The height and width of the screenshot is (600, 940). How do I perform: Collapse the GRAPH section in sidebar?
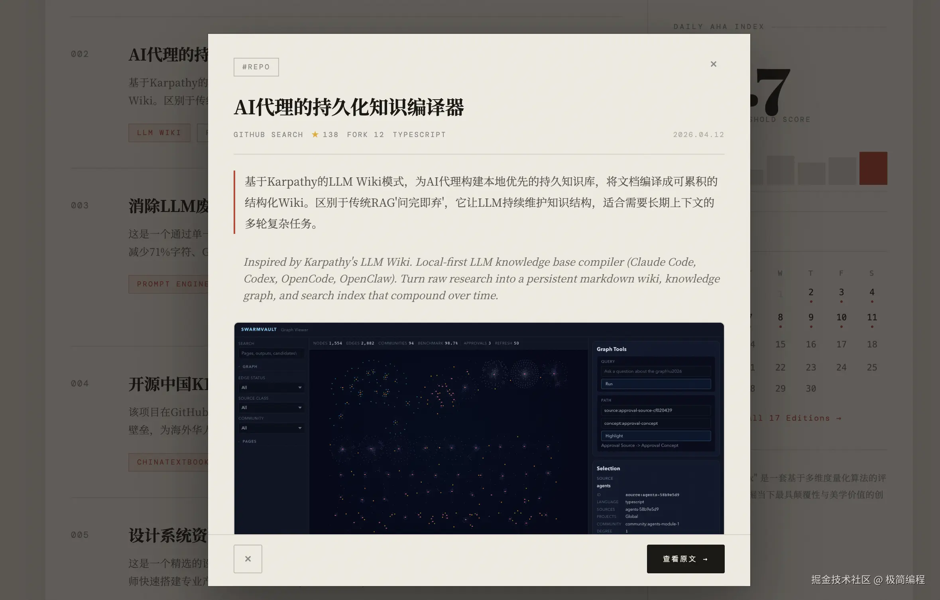point(250,367)
